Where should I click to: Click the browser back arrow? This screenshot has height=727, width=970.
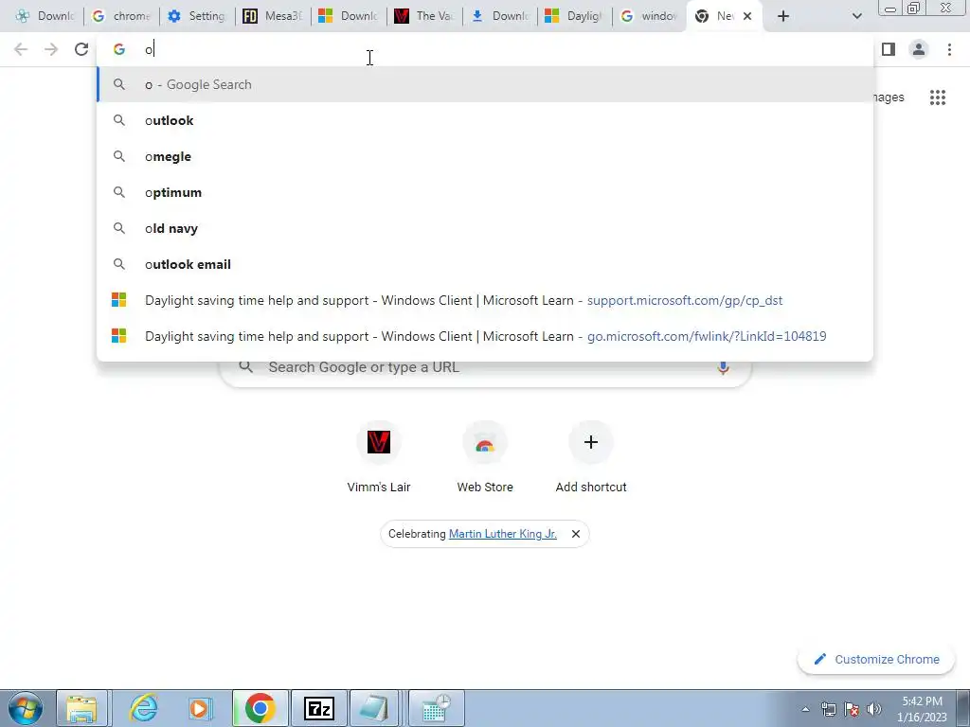21,49
